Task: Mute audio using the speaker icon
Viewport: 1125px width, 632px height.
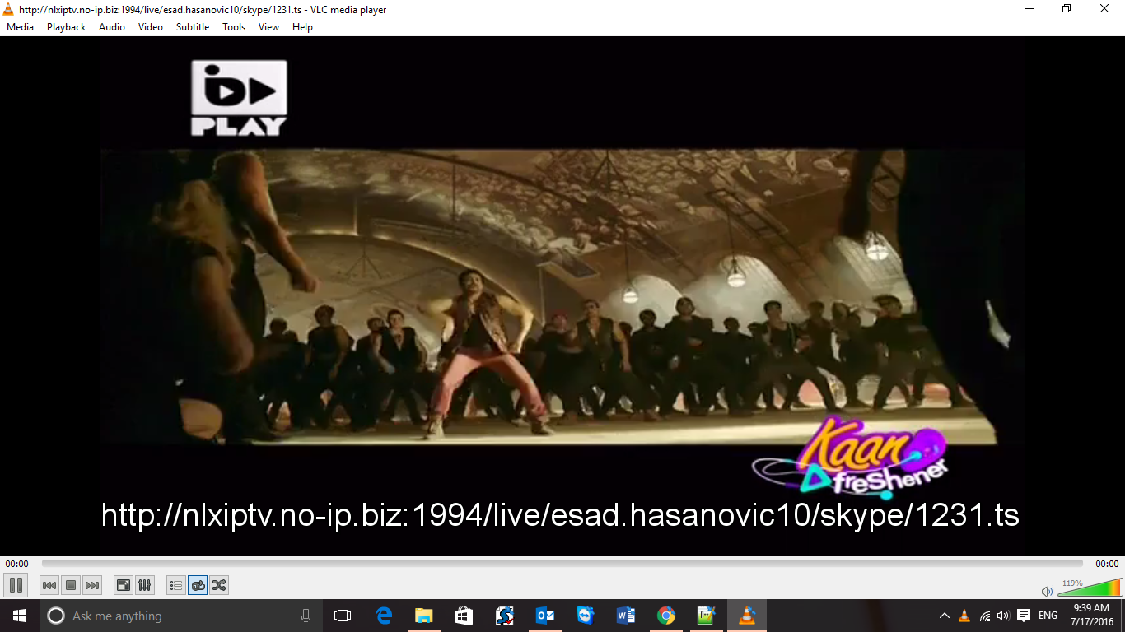Action: point(1047,591)
